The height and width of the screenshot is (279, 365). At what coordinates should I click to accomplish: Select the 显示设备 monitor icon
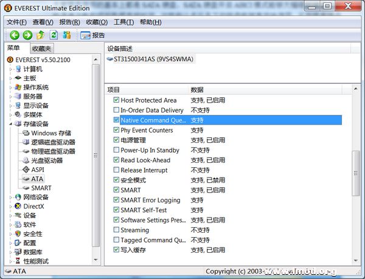[x=18, y=105]
